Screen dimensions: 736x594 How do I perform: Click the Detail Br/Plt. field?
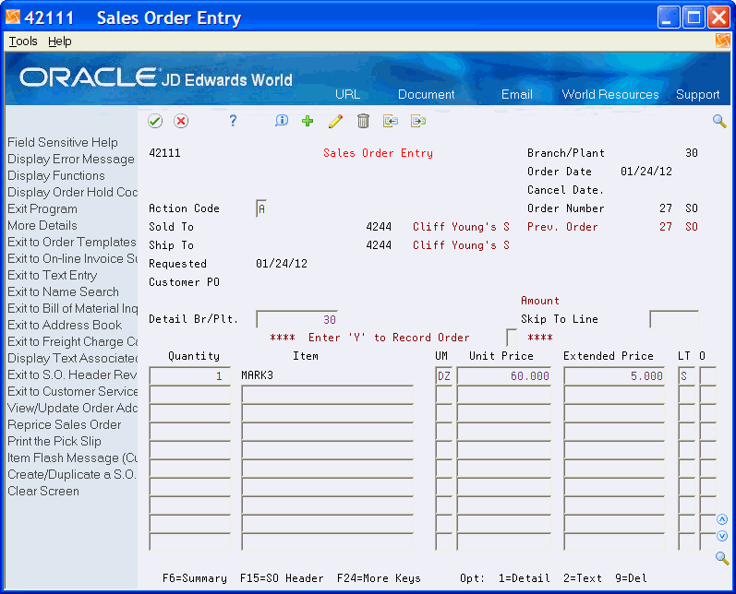(296, 319)
